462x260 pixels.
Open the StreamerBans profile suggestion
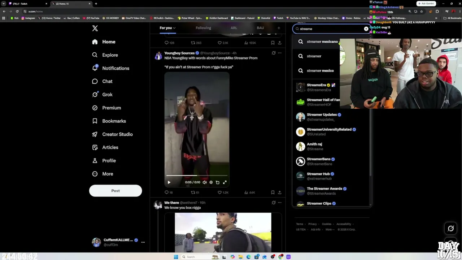331,161
